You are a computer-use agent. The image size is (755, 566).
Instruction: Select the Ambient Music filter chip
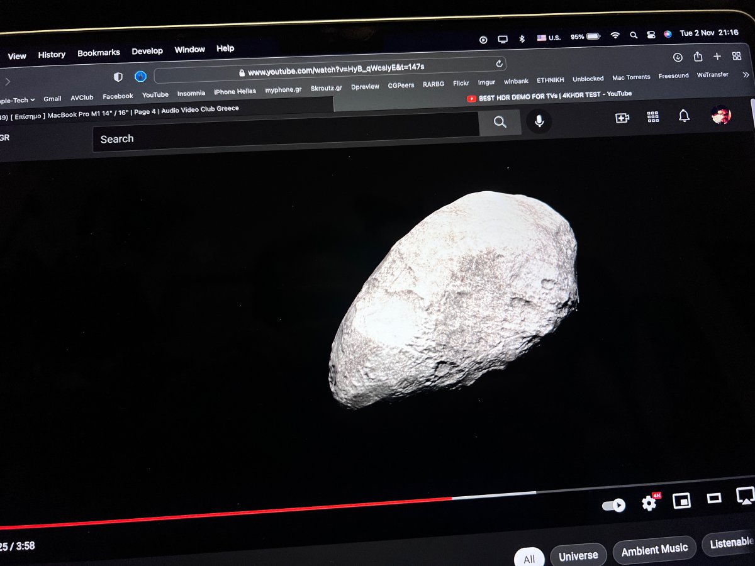click(654, 550)
